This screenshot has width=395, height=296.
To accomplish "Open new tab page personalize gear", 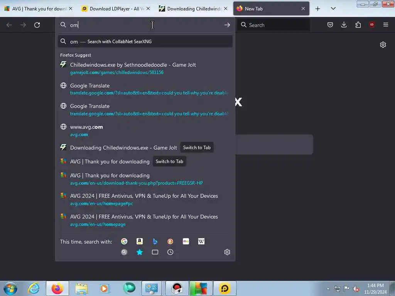I will pyautogui.click(x=383, y=45).
